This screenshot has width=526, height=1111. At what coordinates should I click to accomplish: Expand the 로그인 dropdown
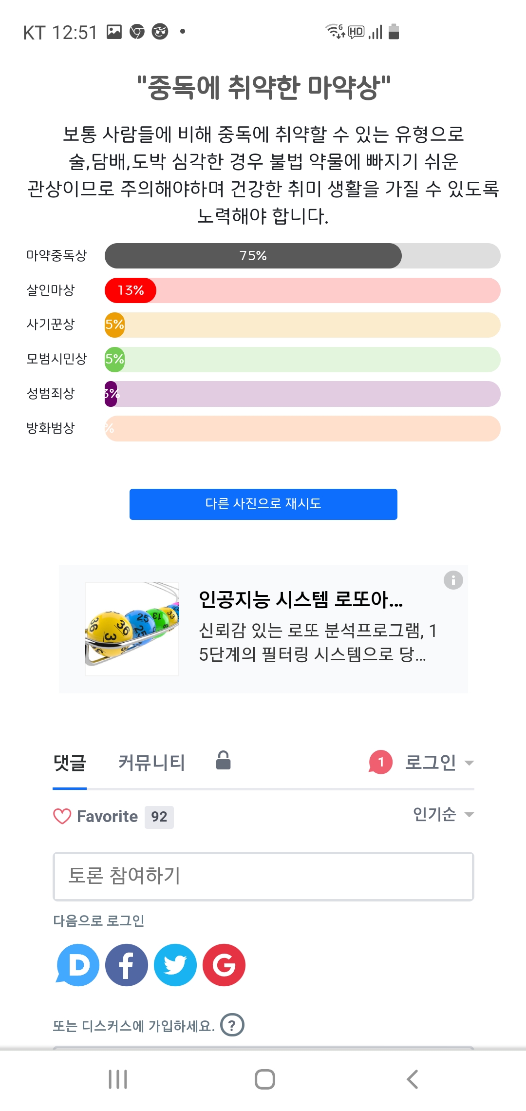[439, 763]
